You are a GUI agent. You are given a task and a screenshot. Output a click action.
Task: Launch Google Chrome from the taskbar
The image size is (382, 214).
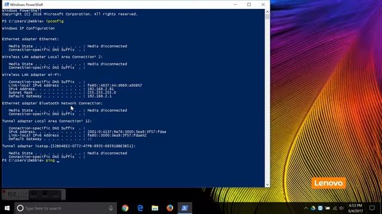click(125, 208)
